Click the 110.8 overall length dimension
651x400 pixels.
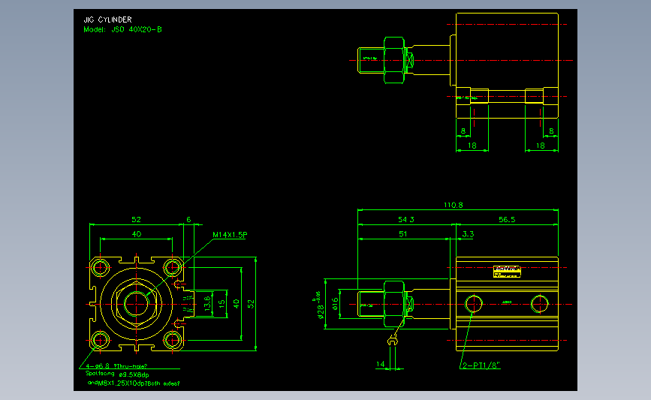pos(453,205)
